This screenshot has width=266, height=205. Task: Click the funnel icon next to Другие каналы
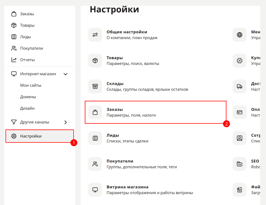point(14,122)
